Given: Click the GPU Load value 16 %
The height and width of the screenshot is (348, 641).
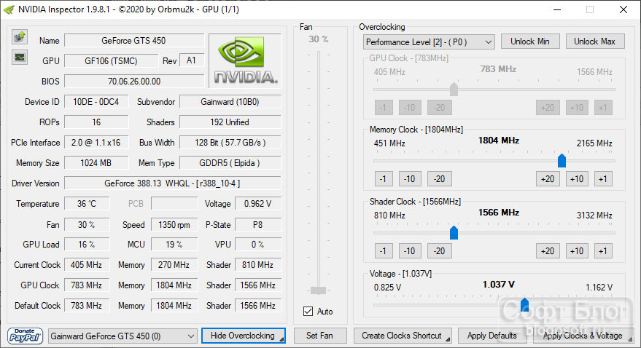Looking at the screenshot, I should point(87,245).
